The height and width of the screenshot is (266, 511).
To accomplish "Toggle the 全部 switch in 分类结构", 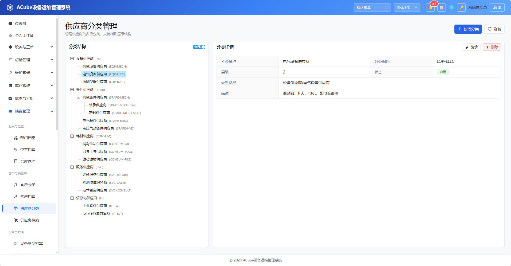I will point(199,47).
